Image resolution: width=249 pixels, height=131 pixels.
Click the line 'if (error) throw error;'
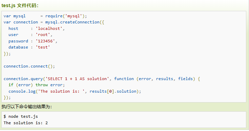pyautogui.click(x=37, y=85)
